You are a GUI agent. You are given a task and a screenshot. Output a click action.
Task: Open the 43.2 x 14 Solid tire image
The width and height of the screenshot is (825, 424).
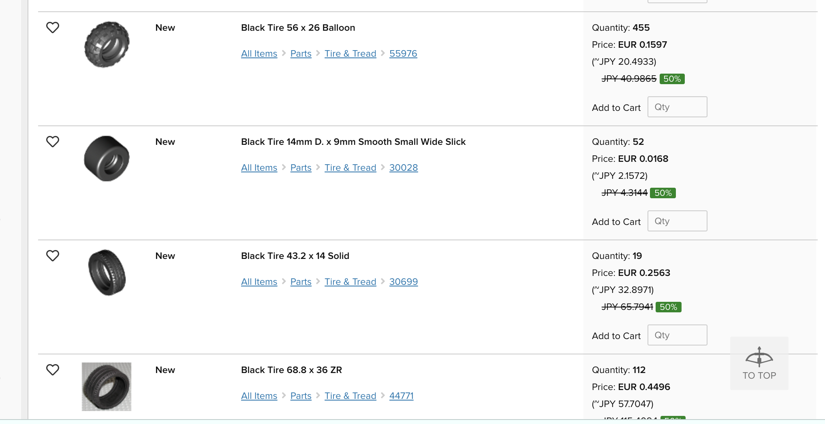click(107, 272)
